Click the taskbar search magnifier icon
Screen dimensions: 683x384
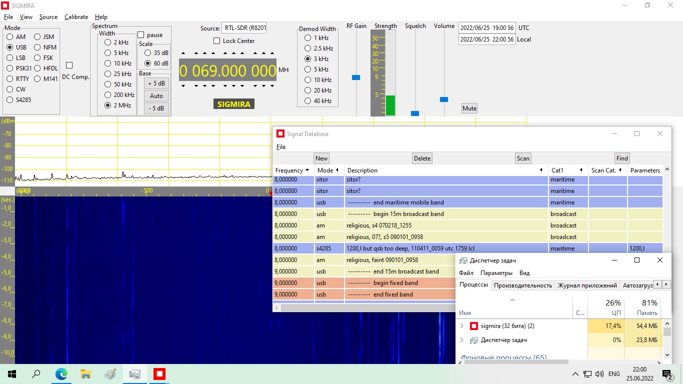click(36, 374)
